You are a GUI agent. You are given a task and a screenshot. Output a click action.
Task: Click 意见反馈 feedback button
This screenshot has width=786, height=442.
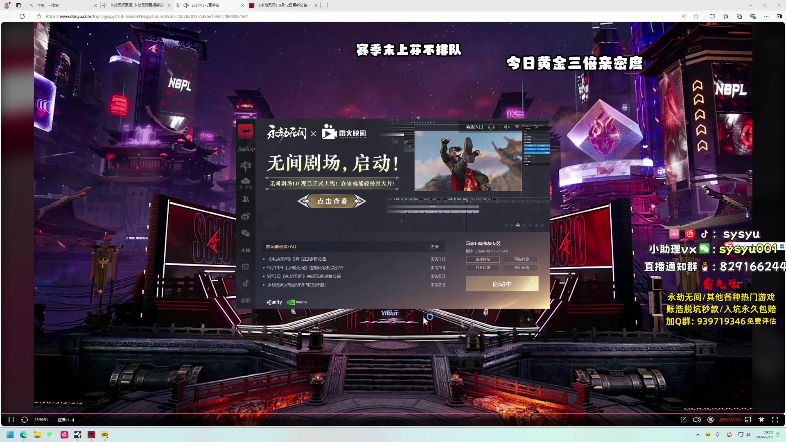(522, 268)
